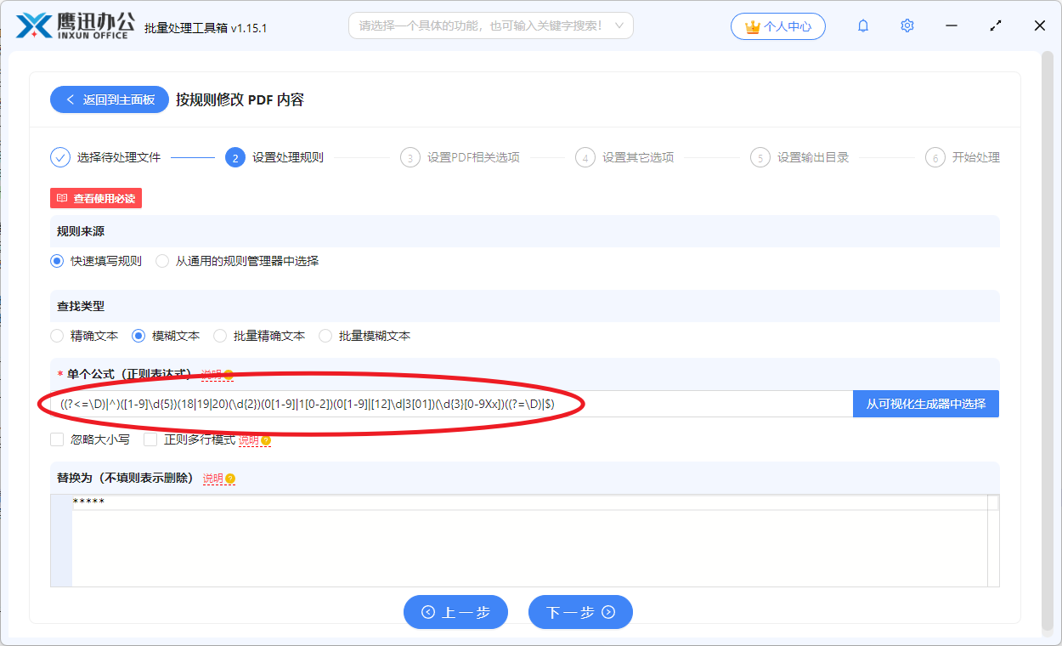Click step label 开始处理

976,157
